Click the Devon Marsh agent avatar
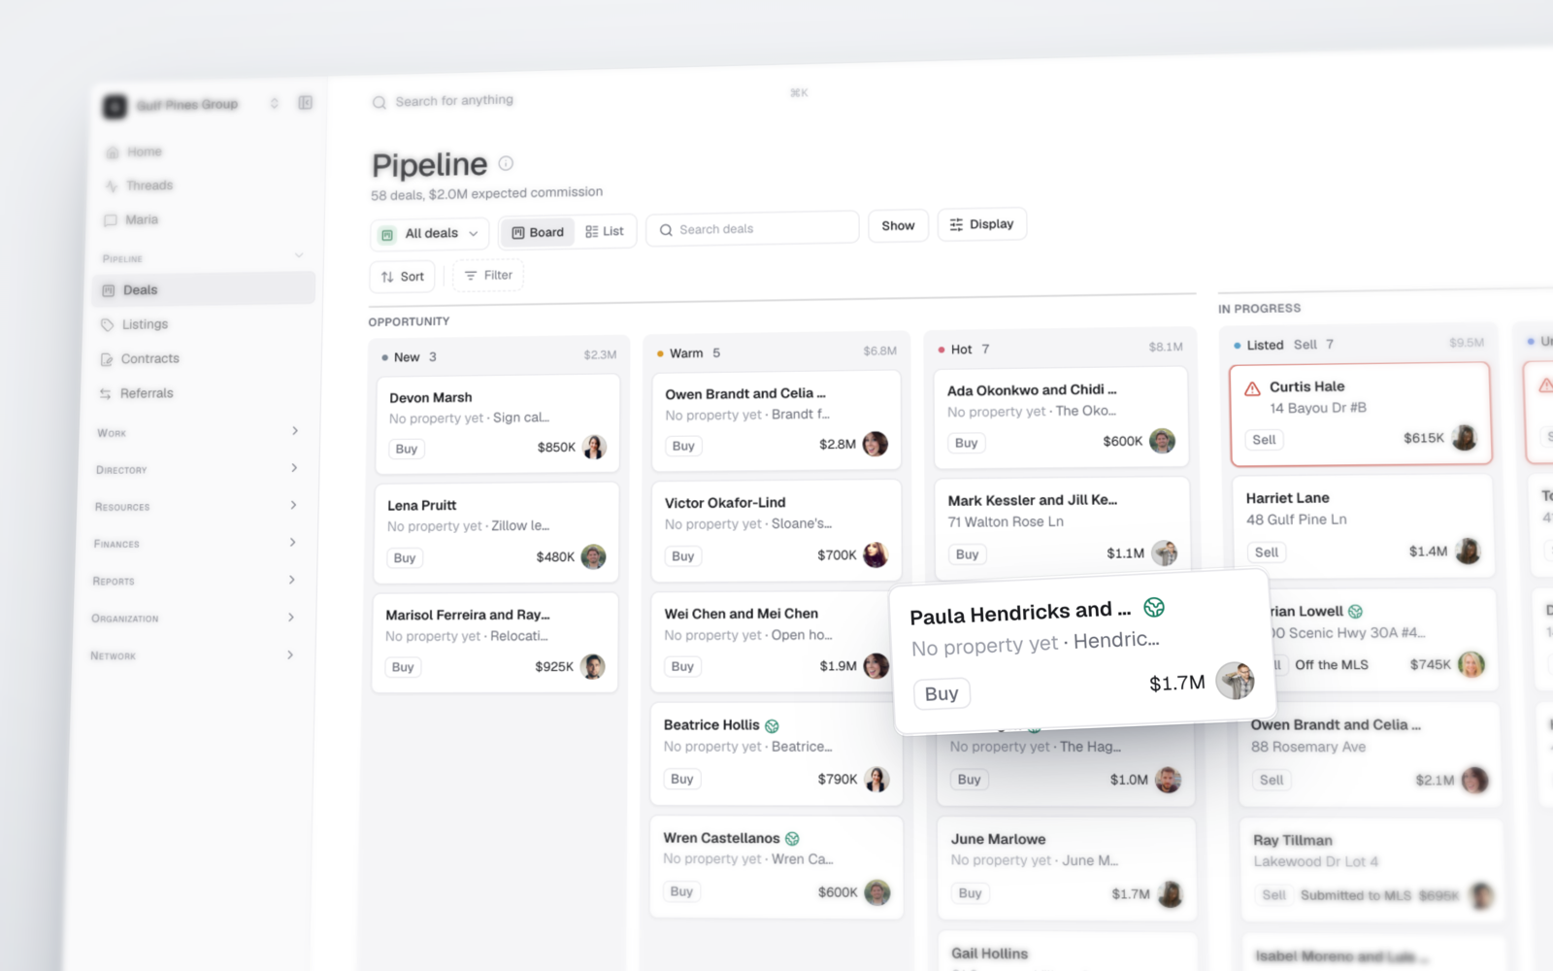Viewport: 1553px width, 971px height. tap(594, 447)
